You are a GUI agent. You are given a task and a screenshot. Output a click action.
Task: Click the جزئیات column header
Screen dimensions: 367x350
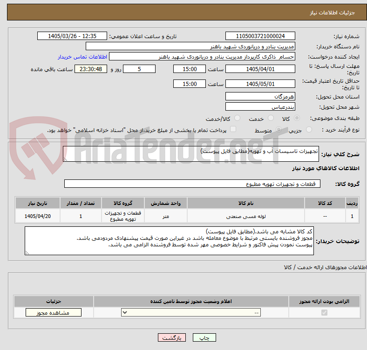(54, 301)
